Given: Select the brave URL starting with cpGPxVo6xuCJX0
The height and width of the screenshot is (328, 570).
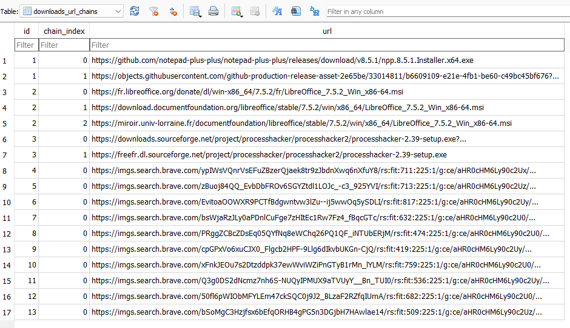Looking at the screenshot, I should pyautogui.click(x=327, y=249).
